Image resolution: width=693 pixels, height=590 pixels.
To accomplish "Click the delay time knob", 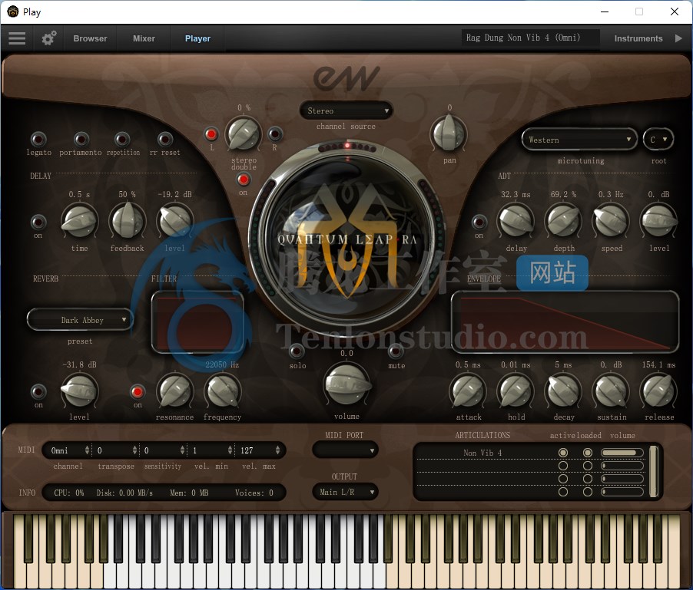I will [x=79, y=221].
